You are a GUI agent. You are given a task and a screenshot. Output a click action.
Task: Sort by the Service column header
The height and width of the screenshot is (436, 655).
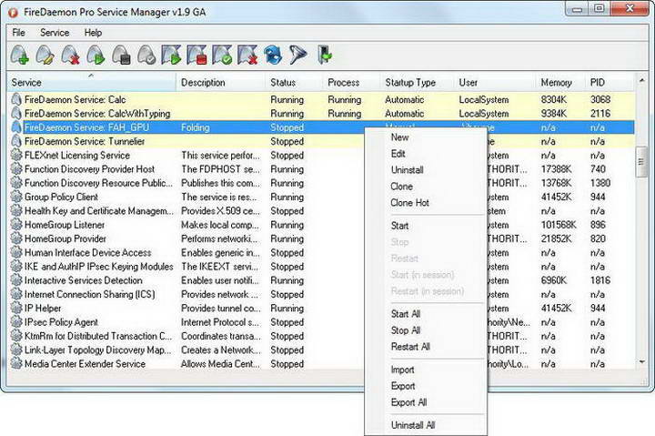click(x=92, y=82)
